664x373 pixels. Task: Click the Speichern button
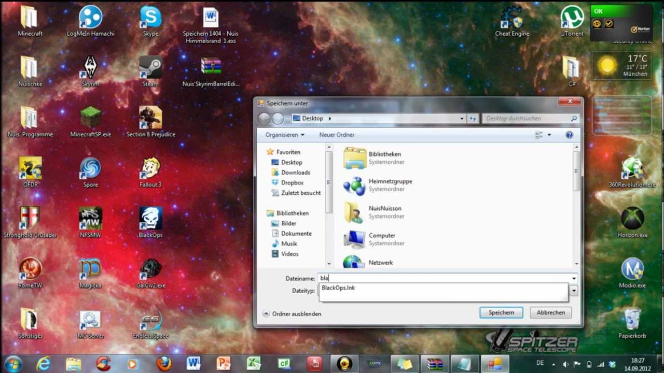(x=501, y=312)
